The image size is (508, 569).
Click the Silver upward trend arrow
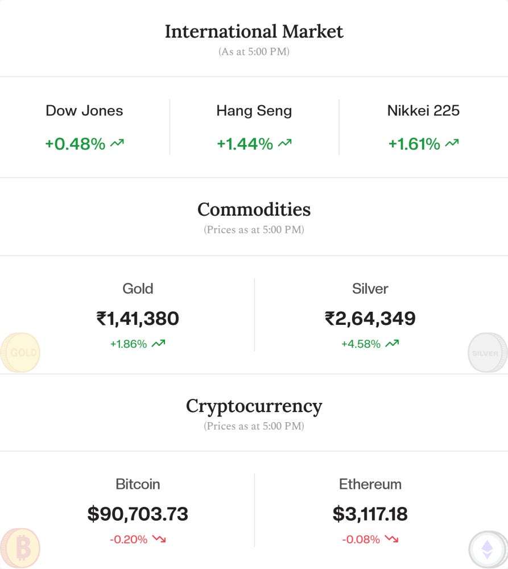click(392, 344)
